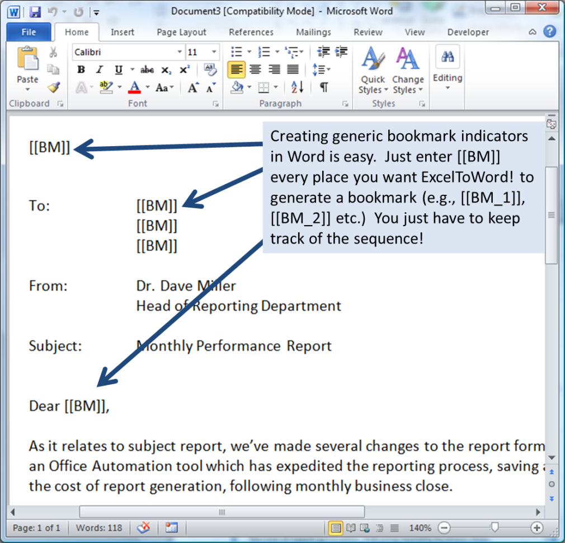
Task: Open the Quick Styles gallery
Action: coord(372,69)
